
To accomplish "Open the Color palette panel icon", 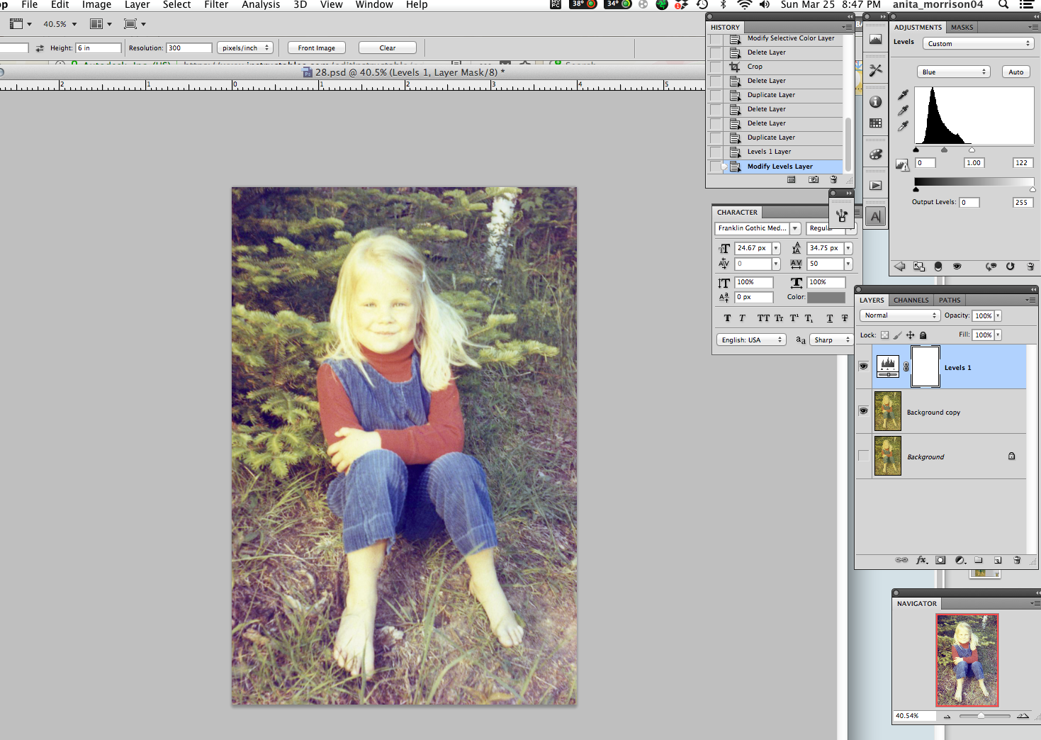I will (876, 155).
